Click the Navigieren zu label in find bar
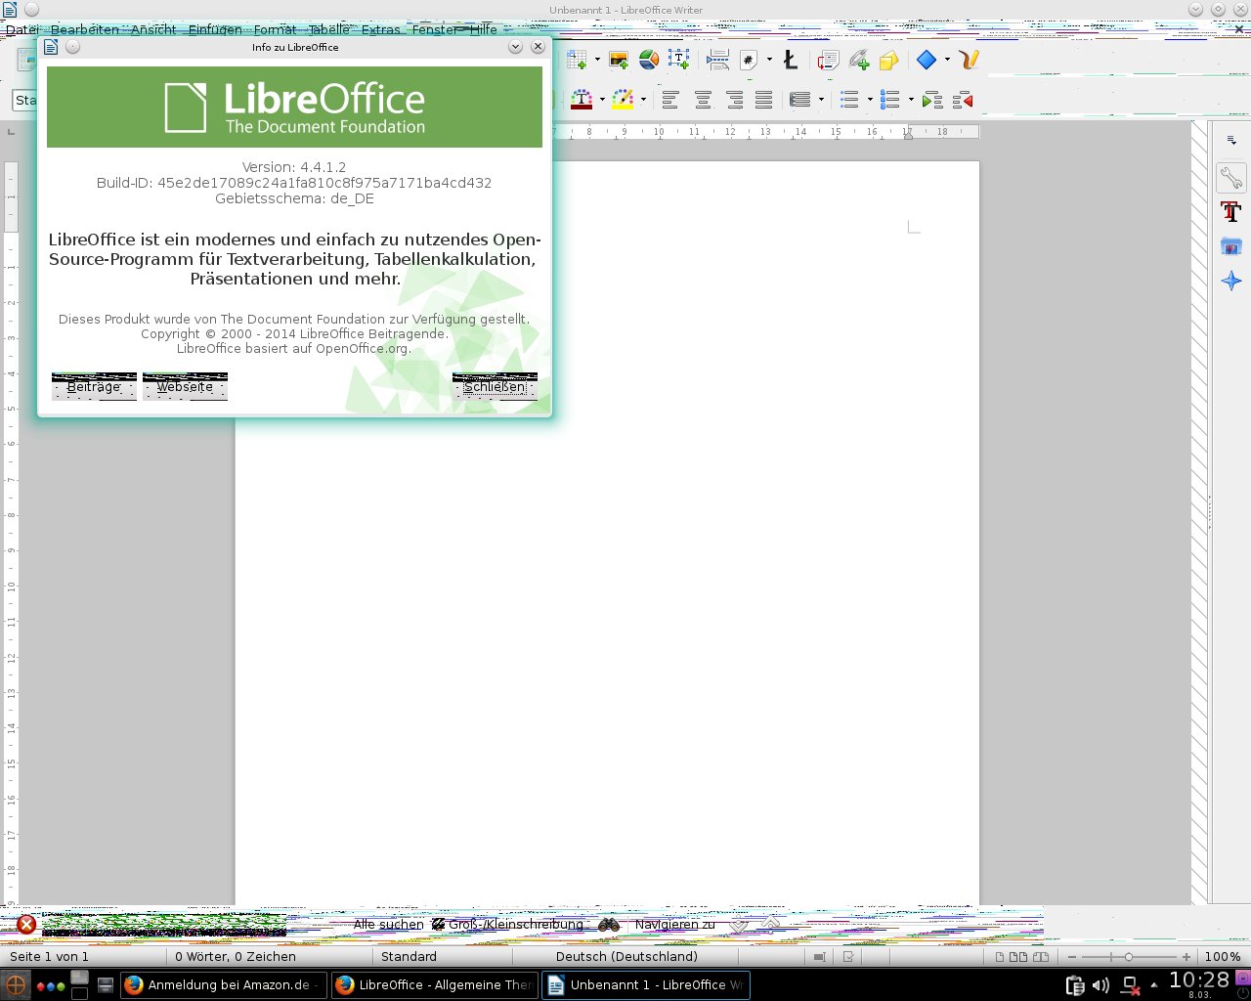The width and height of the screenshot is (1251, 1001). tap(674, 924)
